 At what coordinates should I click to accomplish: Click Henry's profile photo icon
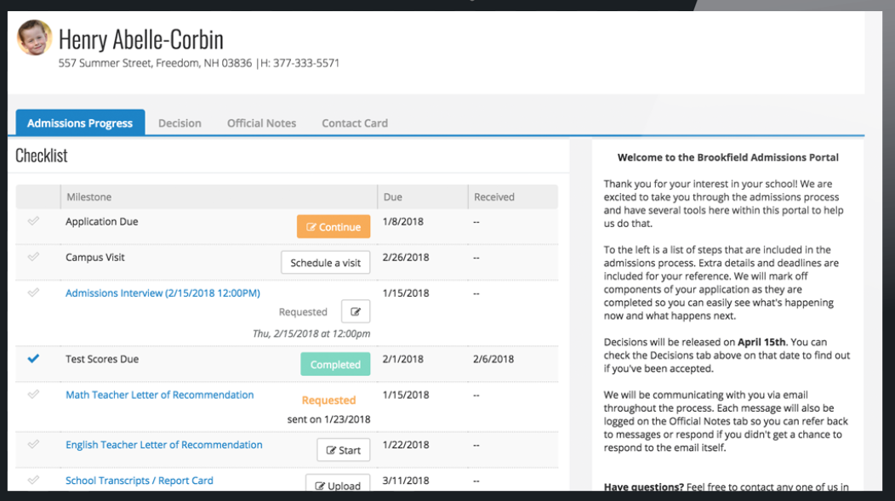34,38
